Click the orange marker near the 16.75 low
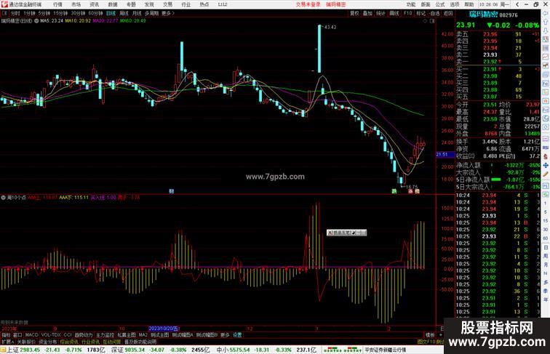550x354 pixels. click(x=417, y=191)
